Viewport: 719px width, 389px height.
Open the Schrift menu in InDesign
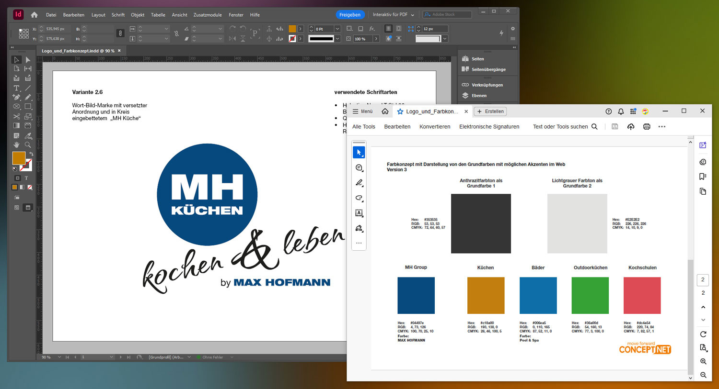(x=118, y=15)
